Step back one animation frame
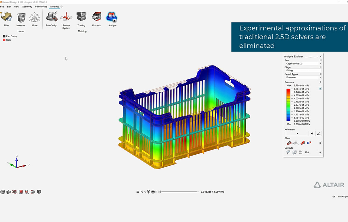The height and width of the screenshot is (222, 348). (x=145, y=192)
